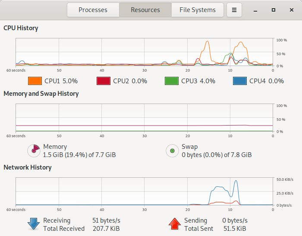Screen dimensions: 302x236
Task: Pick the orange CPU1 color swatch
Action: click(x=35, y=81)
